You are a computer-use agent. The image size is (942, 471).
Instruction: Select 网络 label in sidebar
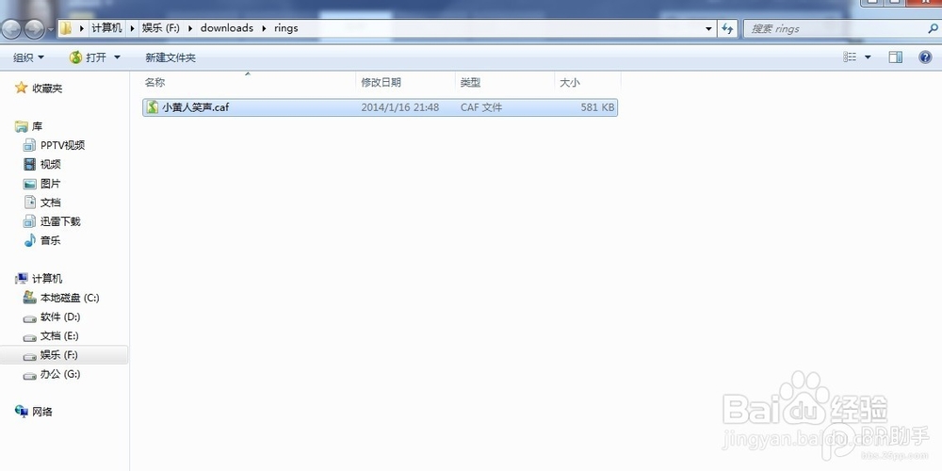(x=42, y=412)
